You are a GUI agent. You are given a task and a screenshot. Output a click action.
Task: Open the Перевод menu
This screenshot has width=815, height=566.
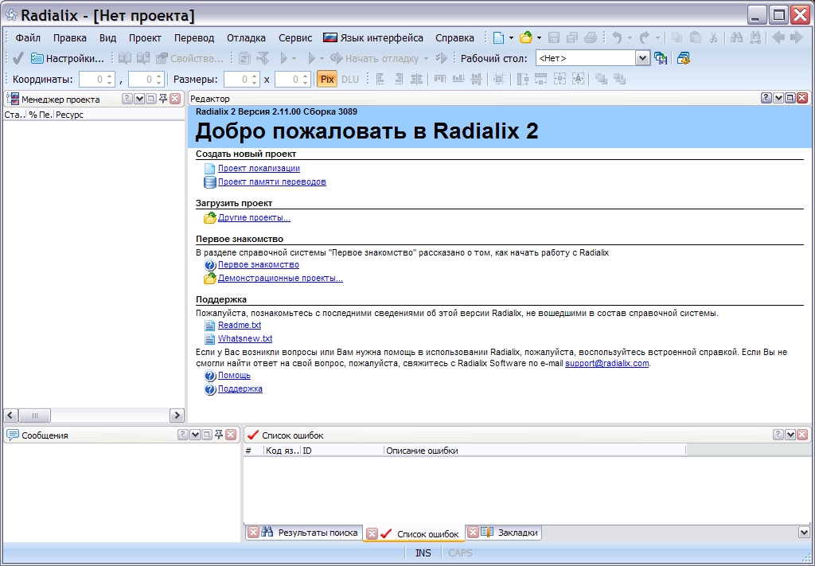(x=193, y=37)
